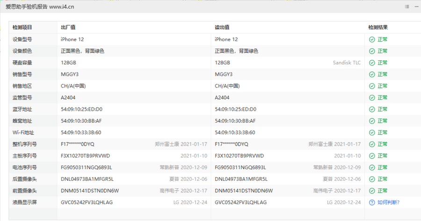
Task: Click the green check icon in 前置摄像头 row
Action: pos(372,191)
